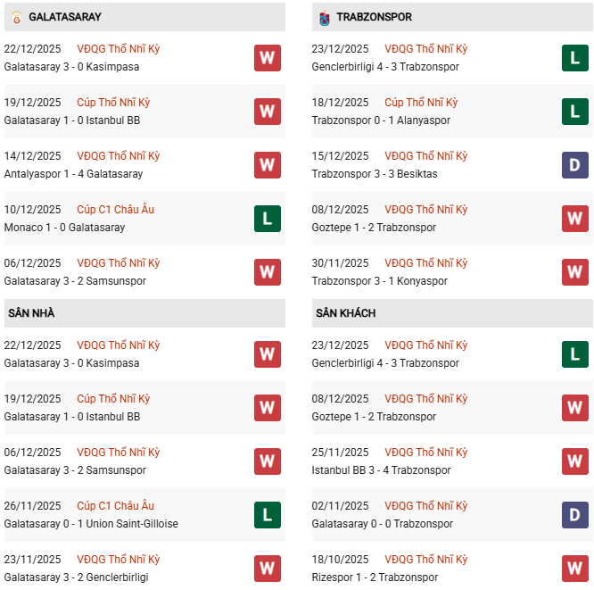Click win badge for Trabzonspor 3-1 Konyaspor
Viewport: 594px width, 590px height.
pos(575,272)
